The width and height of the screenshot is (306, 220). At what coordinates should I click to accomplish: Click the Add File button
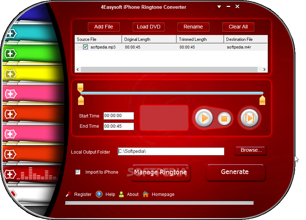(x=103, y=27)
